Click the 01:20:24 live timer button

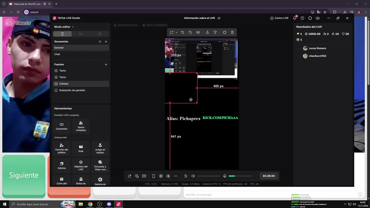coord(269,176)
